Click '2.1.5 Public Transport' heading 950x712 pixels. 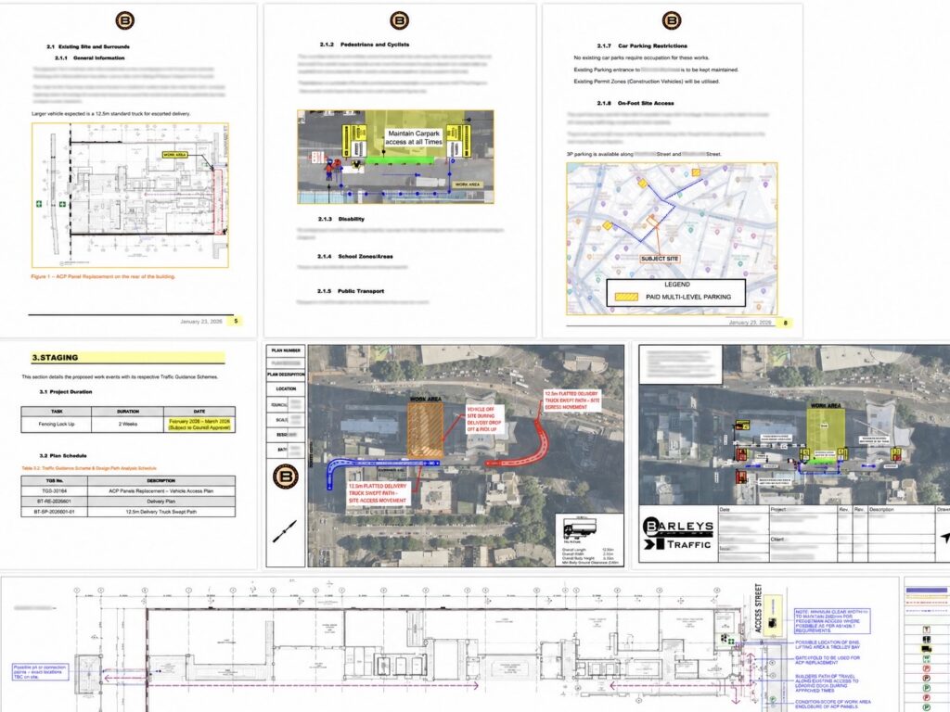(351, 291)
